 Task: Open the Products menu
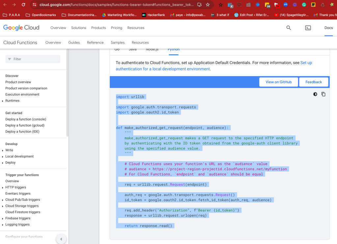(x=98, y=28)
